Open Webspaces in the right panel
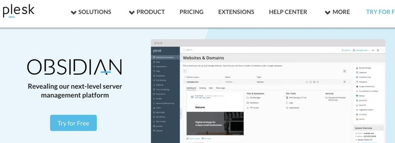This screenshot has height=143, width=395. 361,82
